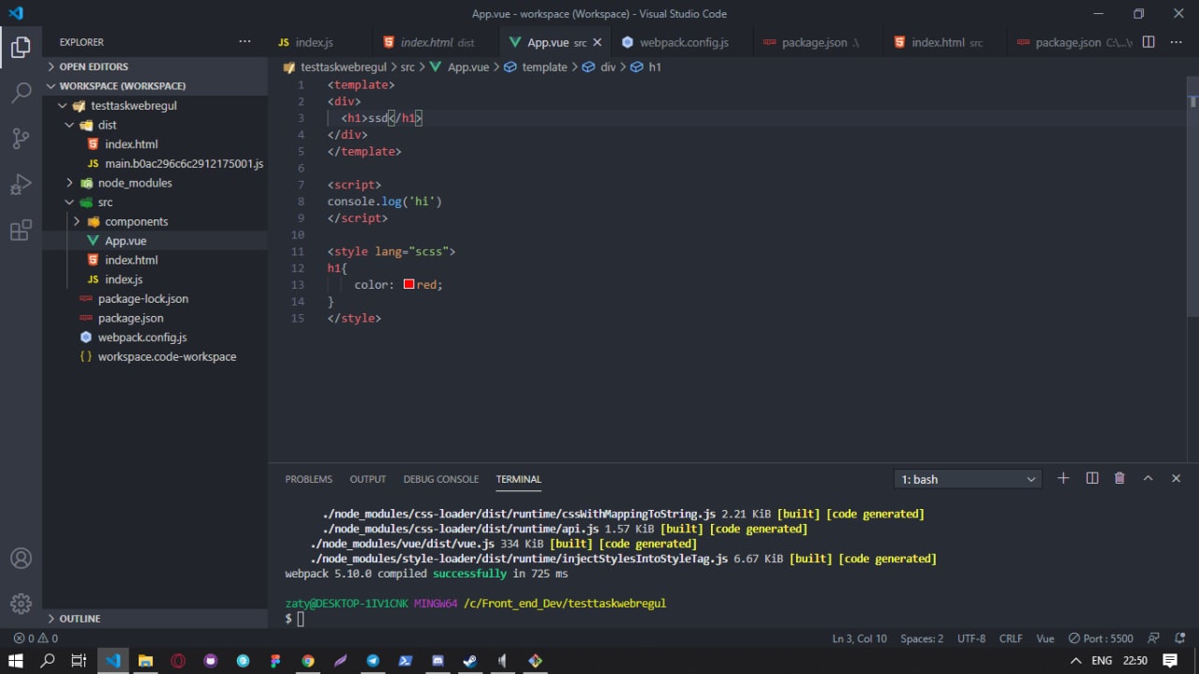The image size is (1199, 674).
Task: Open the Source Control view
Action: coord(21,138)
